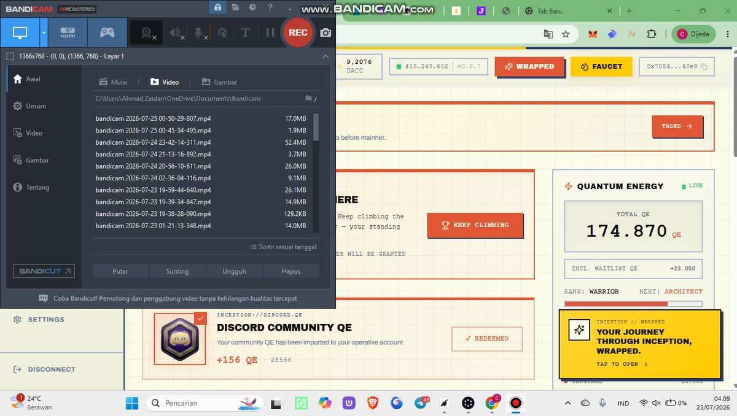
Task: Collapse the Bandicam panel with the chevron
Action: (326, 56)
